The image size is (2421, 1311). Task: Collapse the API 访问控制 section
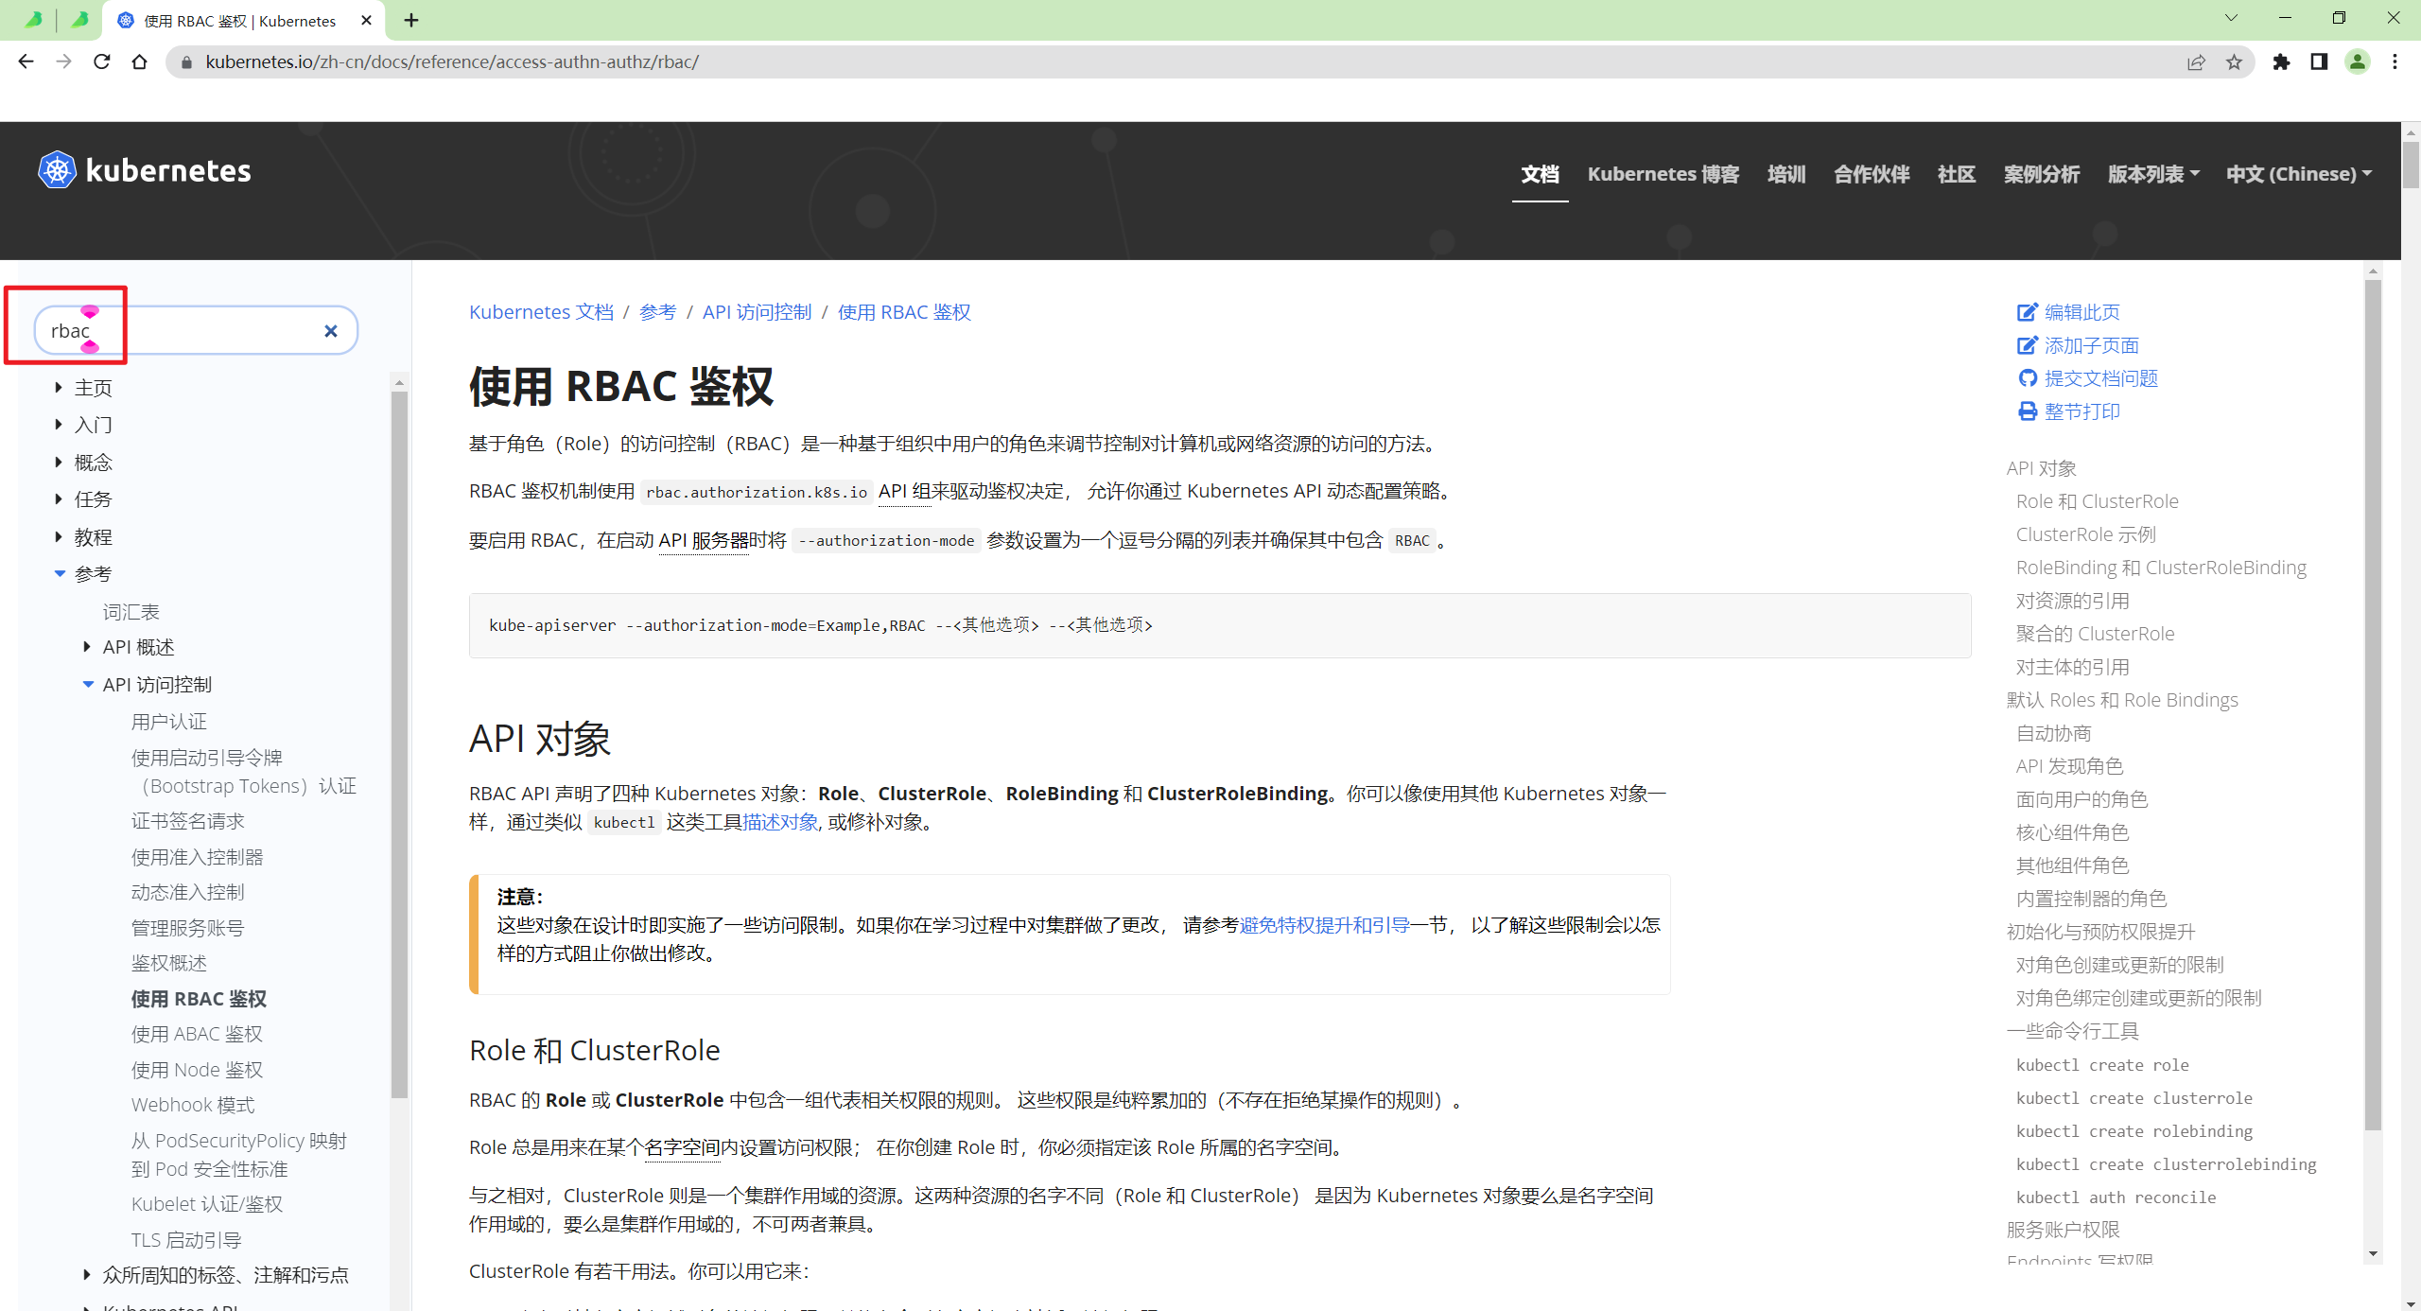88,685
